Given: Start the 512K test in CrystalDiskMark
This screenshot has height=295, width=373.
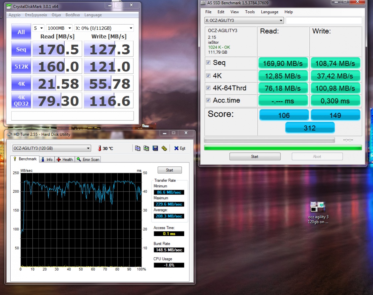Looking at the screenshot, I should click(x=21, y=66).
